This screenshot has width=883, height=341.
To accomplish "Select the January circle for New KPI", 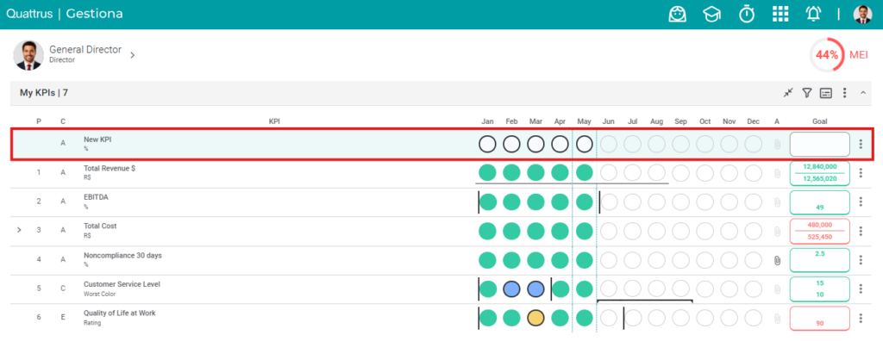I will coord(487,144).
